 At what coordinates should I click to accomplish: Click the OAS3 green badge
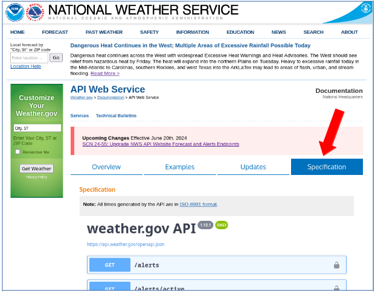tap(222, 225)
